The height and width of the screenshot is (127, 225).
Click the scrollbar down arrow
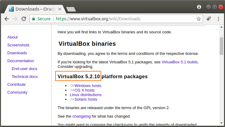coord(221,123)
